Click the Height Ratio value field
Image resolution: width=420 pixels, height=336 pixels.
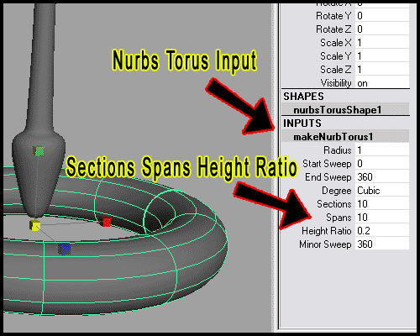point(382,231)
